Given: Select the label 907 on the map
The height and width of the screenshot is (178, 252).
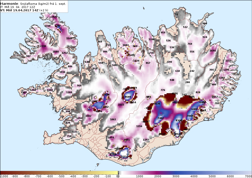Looking at the screenshot, I should click(x=28, y=56).
